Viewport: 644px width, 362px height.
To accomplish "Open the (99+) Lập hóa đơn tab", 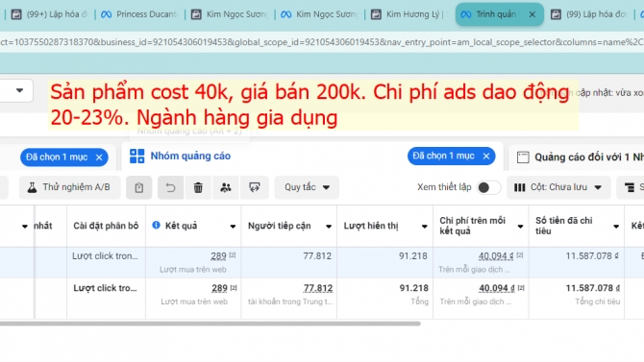I will coord(50,14).
